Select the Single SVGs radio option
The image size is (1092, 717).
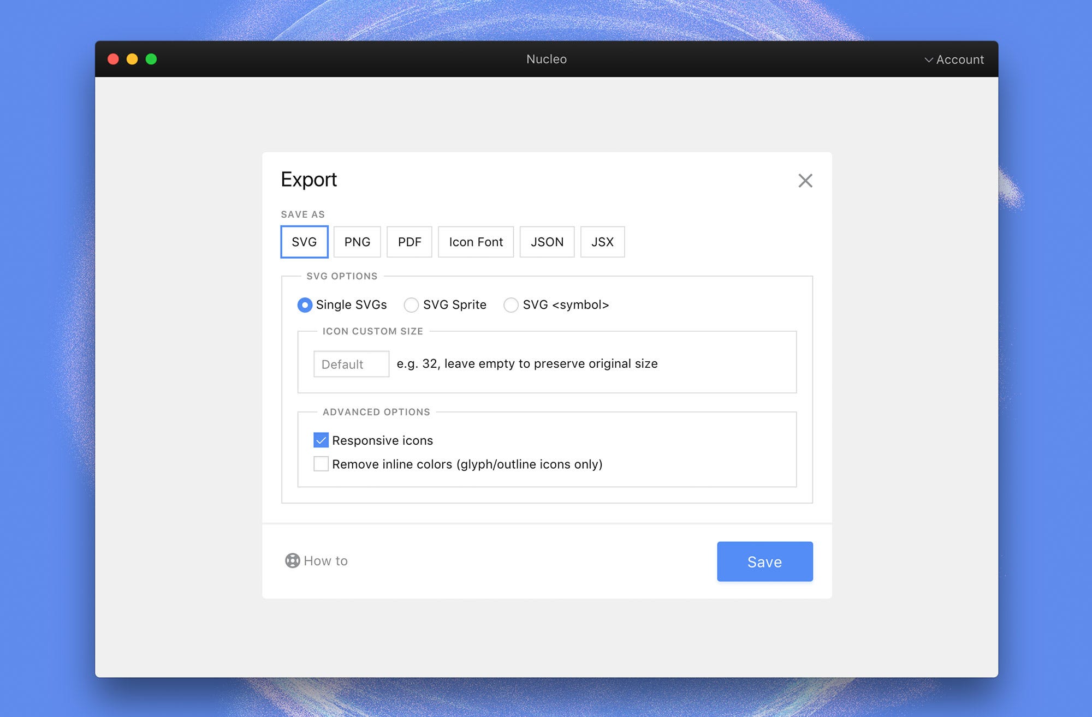(304, 305)
